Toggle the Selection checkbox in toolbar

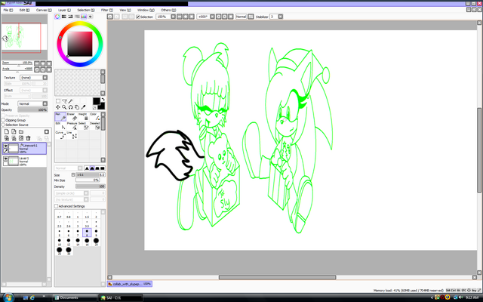click(x=138, y=17)
